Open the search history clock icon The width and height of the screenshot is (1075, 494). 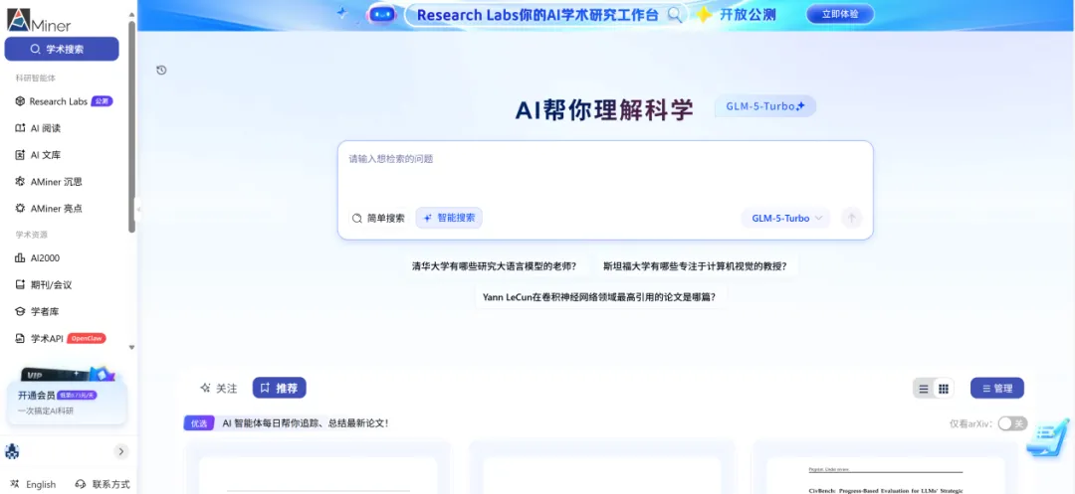162,70
